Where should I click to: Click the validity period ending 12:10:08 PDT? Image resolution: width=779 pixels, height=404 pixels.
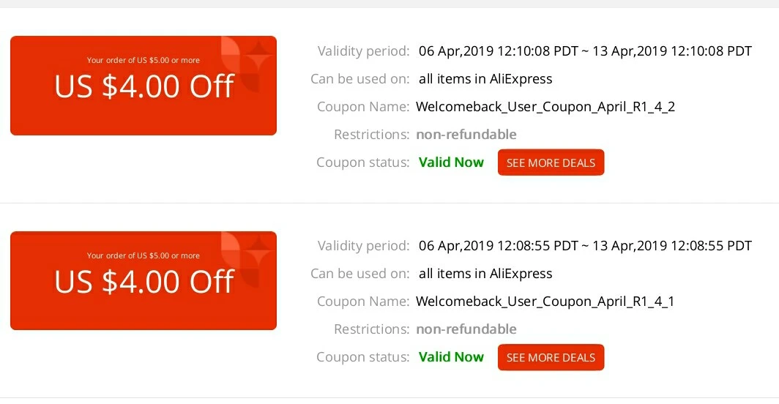585,51
